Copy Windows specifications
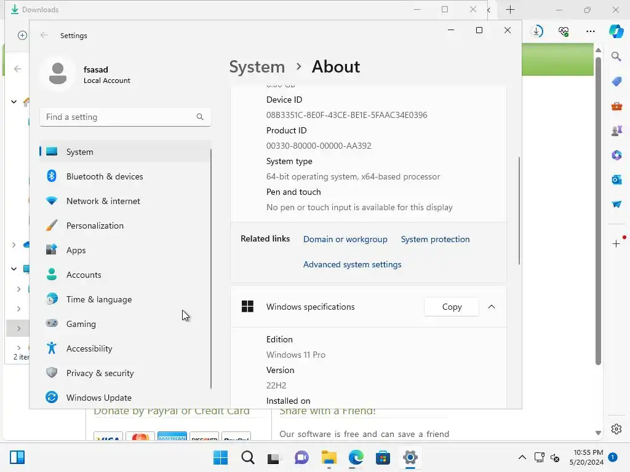This screenshot has width=630, height=472. 452,307
